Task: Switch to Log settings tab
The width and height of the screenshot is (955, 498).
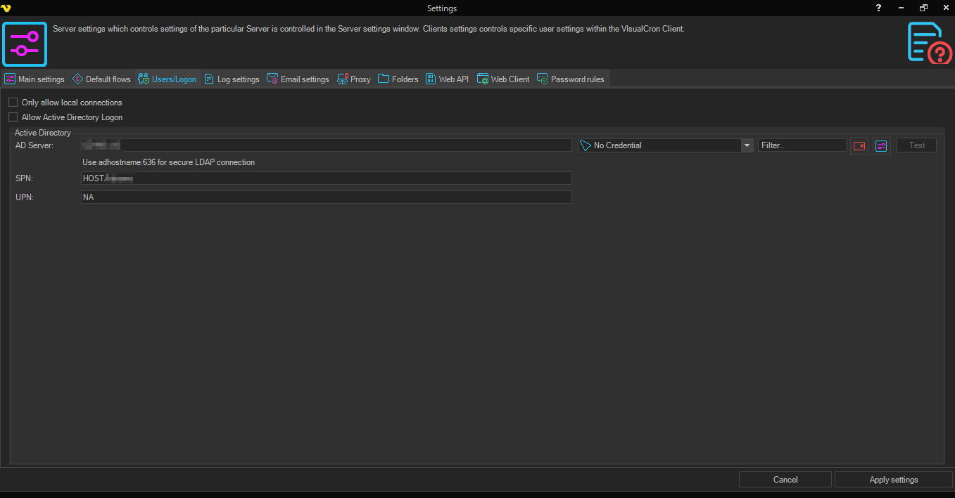Action: (232, 79)
